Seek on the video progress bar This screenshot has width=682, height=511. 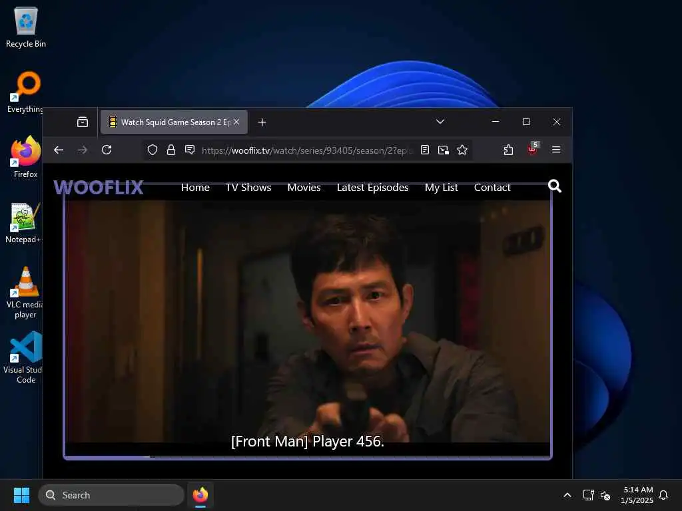coord(308,456)
